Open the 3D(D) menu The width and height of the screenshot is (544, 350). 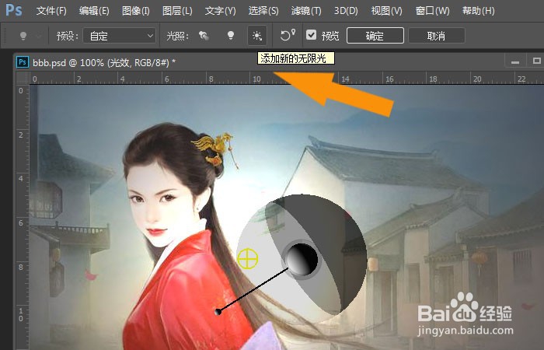coord(346,11)
